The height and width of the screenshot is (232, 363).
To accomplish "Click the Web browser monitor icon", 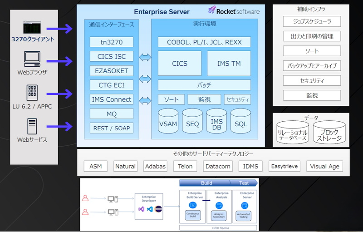I will [x=32, y=59].
